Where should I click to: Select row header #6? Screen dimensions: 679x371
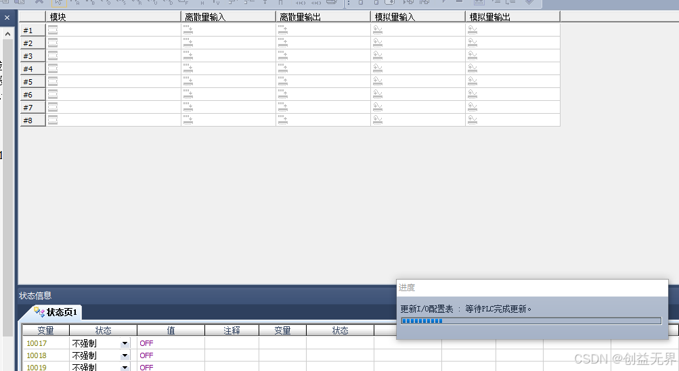pos(32,94)
